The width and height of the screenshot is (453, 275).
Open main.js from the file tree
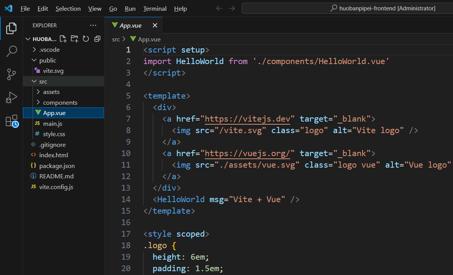click(x=53, y=124)
